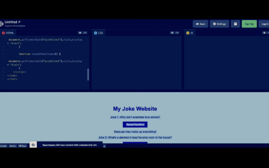This screenshot has height=168, width=269.
Task: Select the JS editor tab
Action: point(190,33)
